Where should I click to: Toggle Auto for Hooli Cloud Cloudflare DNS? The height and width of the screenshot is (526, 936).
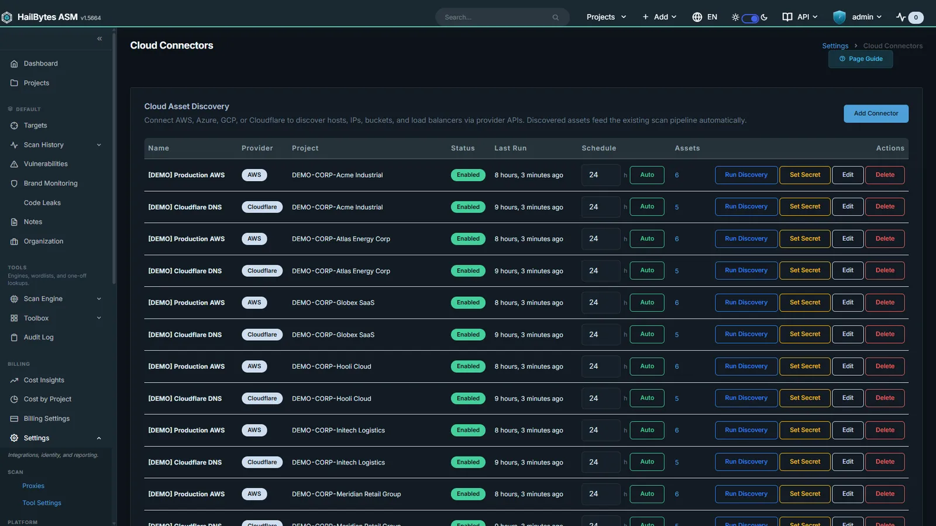[x=647, y=398]
